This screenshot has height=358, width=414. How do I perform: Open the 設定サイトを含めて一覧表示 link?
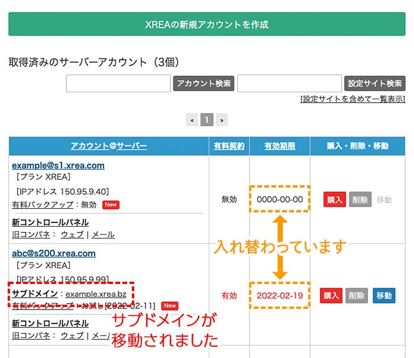(352, 99)
